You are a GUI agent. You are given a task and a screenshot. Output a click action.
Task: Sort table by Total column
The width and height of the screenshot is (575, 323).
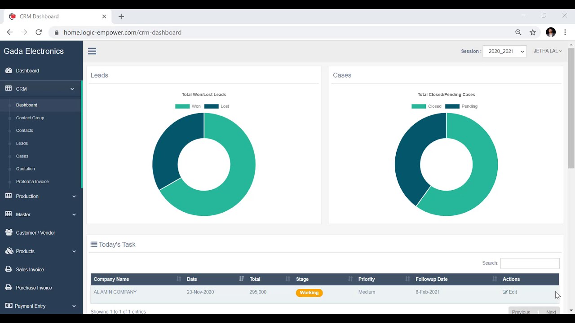pyautogui.click(x=270, y=279)
